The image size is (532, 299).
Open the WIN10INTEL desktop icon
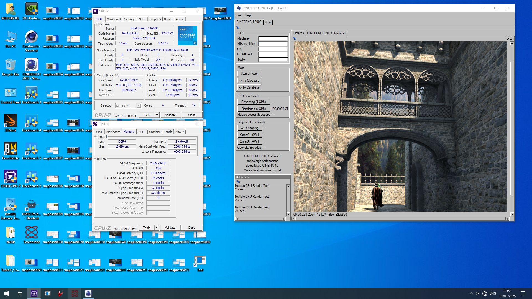tap(11, 12)
